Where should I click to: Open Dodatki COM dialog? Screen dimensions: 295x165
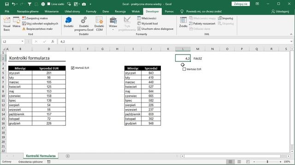(99, 24)
